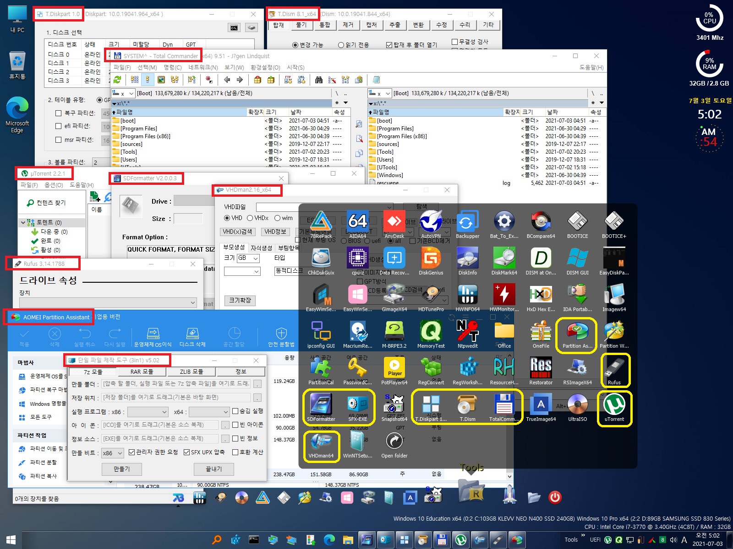Click 만들 폴더 path input field
Screen dimensions: 733x549
click(x=176, y=383)
